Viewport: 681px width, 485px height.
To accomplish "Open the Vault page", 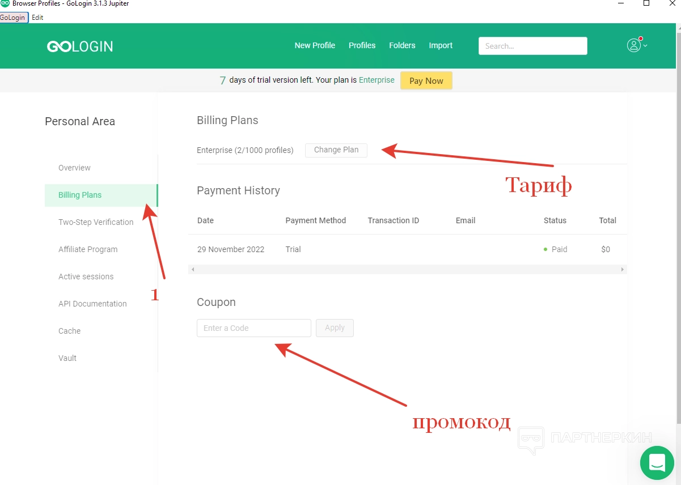I will pos(67,358).
